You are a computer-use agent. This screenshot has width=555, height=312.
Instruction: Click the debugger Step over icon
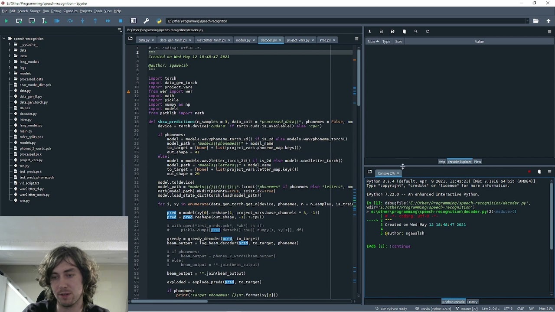(70, 21)
